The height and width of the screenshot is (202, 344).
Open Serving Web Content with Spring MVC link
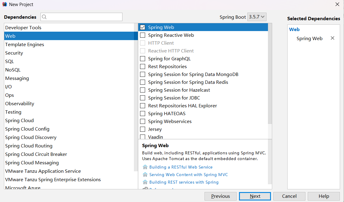(x=189, y=175)
